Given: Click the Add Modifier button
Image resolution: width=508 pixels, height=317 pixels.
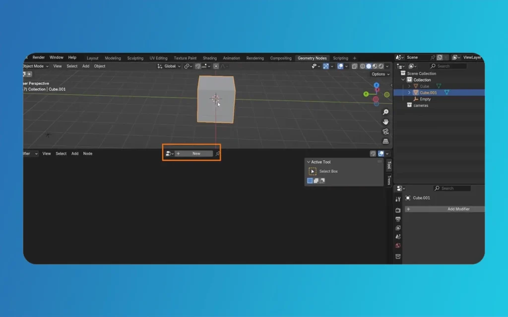Looking at the screenshot, I should click(x=444, y=210).
